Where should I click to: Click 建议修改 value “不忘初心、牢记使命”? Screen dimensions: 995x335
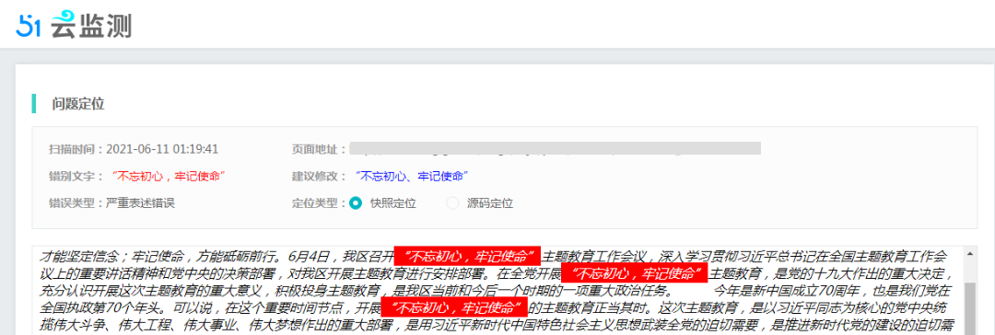[413, 176]
